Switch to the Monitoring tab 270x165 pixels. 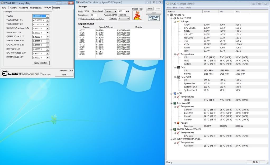pyautogui.click(x=24, y=8)
